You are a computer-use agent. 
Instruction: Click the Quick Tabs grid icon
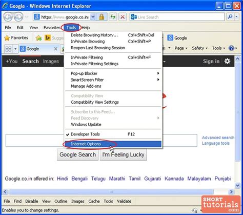coord(8,49)
